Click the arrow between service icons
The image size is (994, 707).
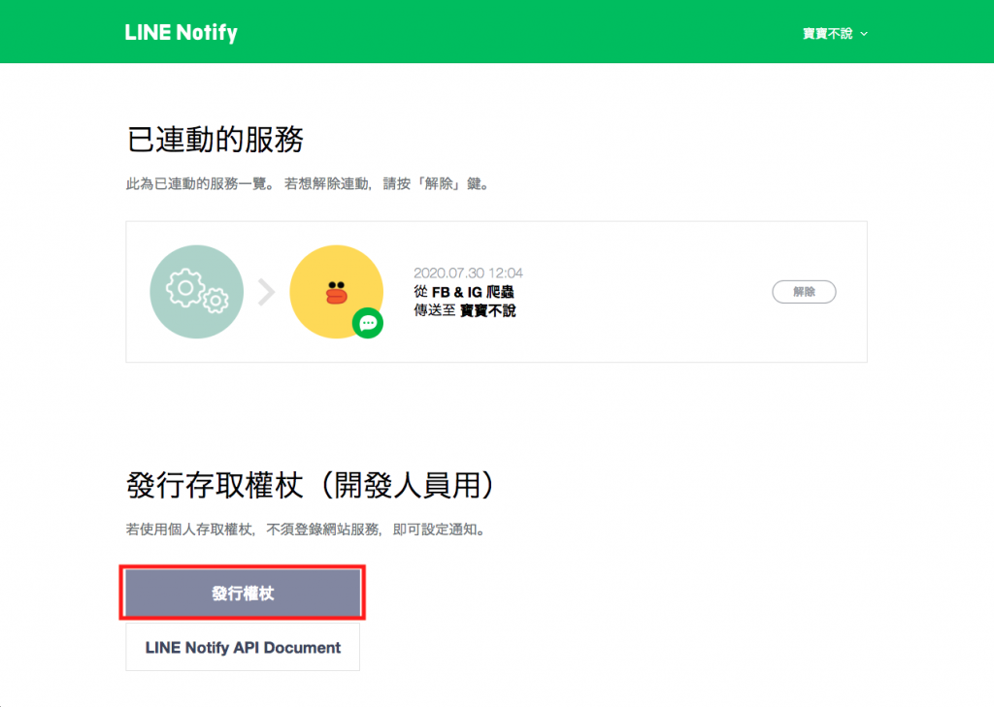click(267, 292)
